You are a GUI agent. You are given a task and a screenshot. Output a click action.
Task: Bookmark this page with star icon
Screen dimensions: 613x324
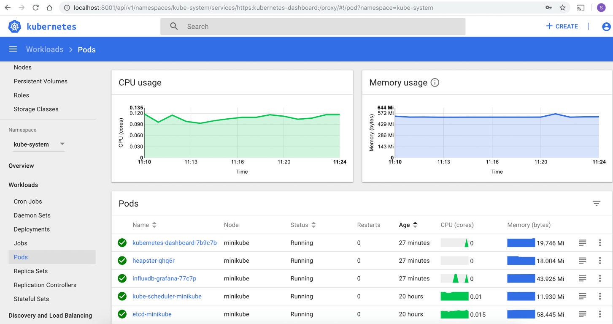point(562,8)
